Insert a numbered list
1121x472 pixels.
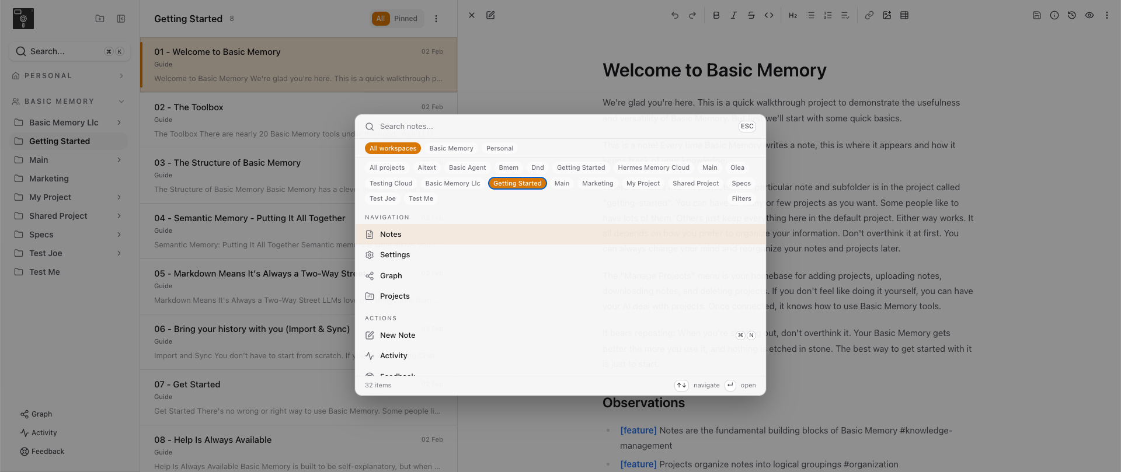click(x=828, y=16)
